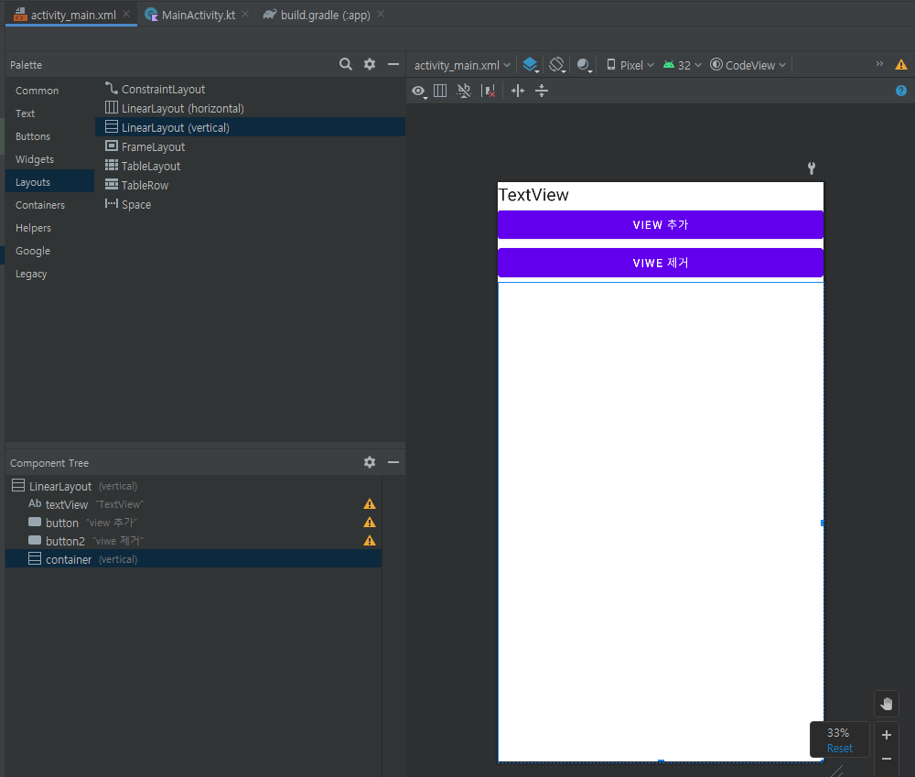Viewport: 915px width, 777px height.
Task: Toggle night mode preview selector
Action: tap(584, 65)
